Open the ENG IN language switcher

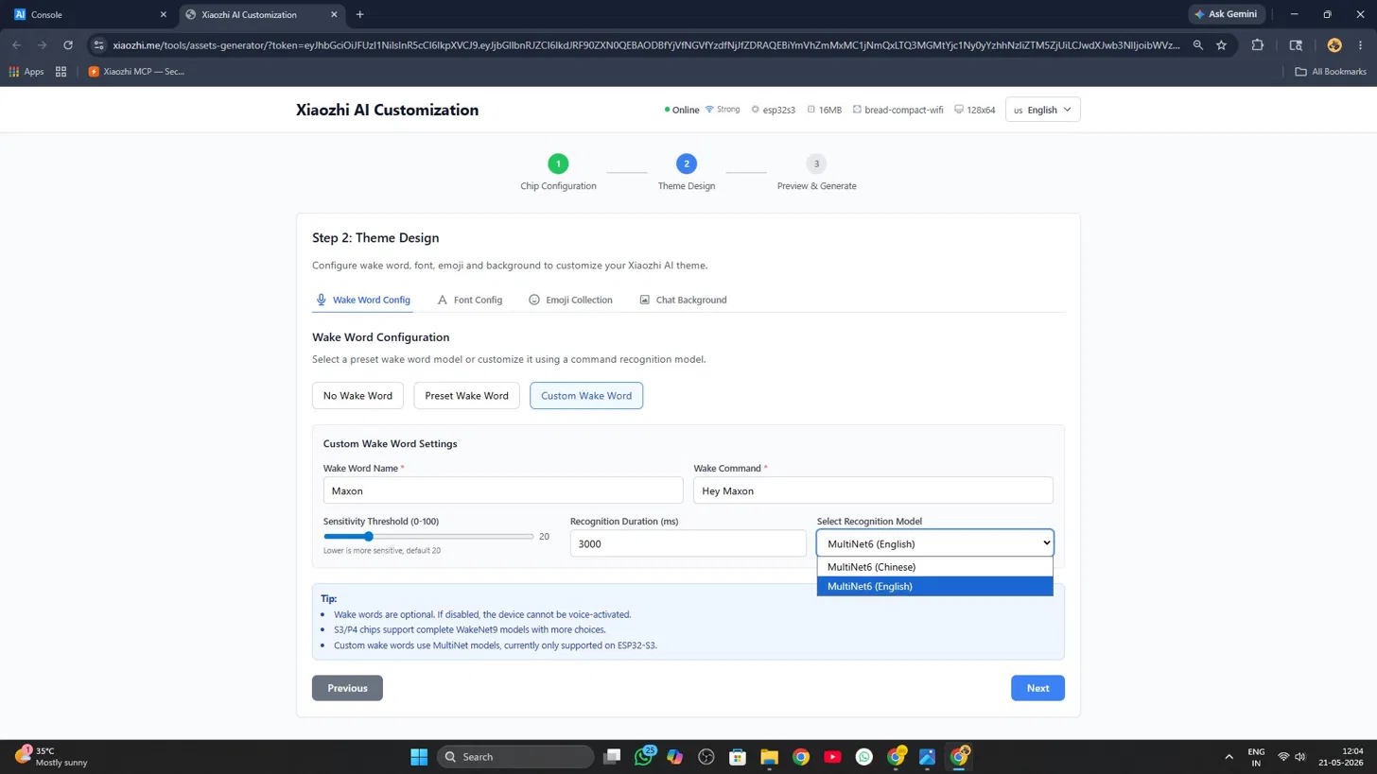[1256, 756]
